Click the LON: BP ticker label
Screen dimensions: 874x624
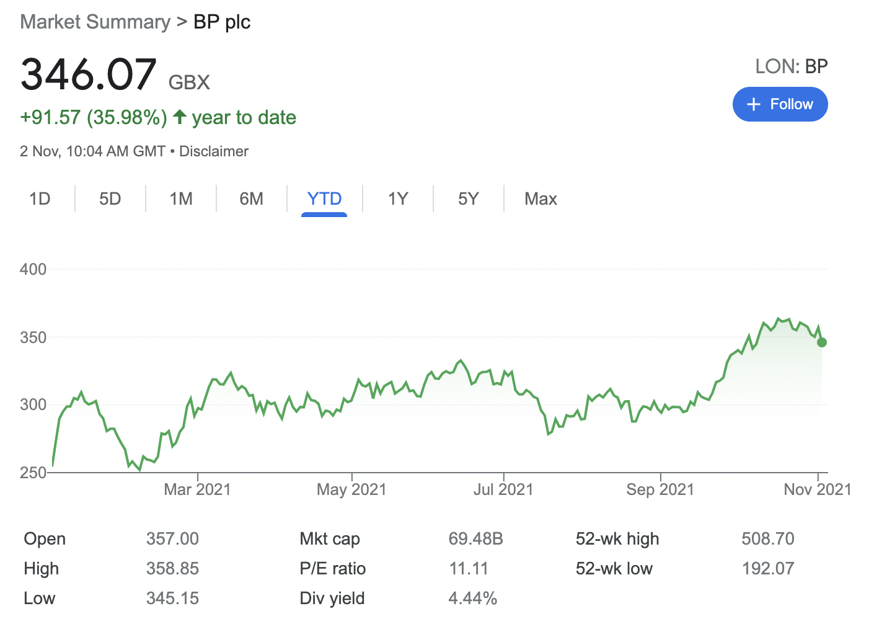pyautogui.click(x=791, y=66)
